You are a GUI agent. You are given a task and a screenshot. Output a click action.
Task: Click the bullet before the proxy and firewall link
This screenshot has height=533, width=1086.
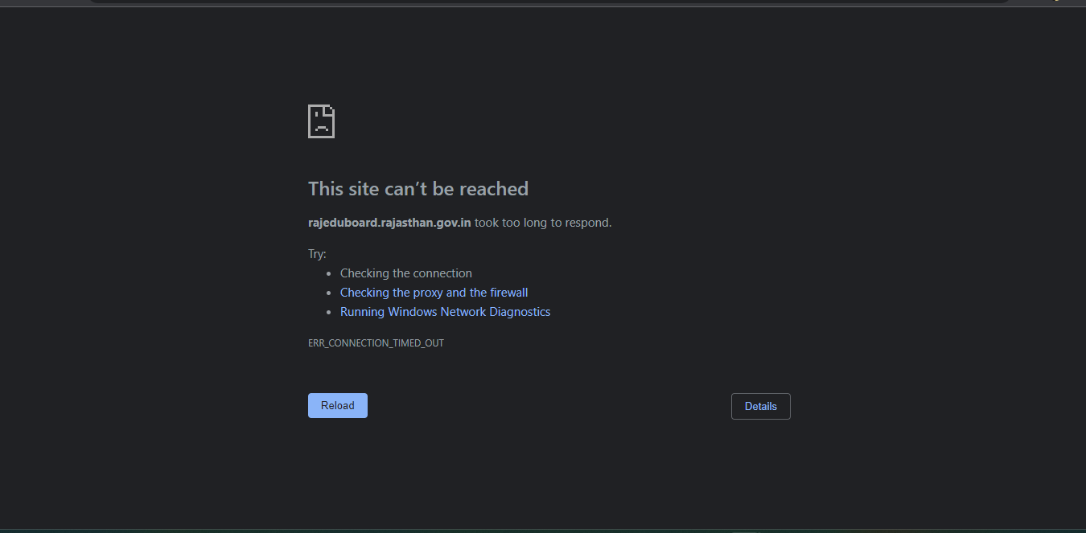tap(329, 293)
